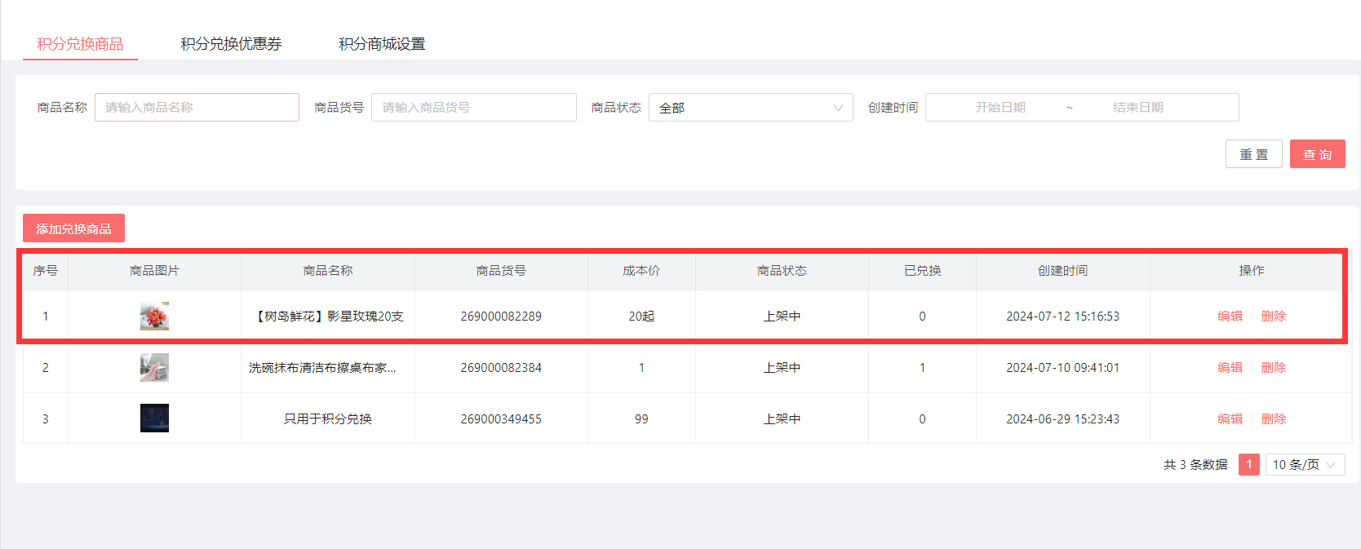Focus the 商品货号 input field

pos(473,108)
